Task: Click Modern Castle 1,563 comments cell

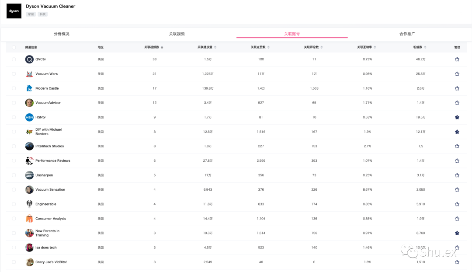Action: pos(314,88)
